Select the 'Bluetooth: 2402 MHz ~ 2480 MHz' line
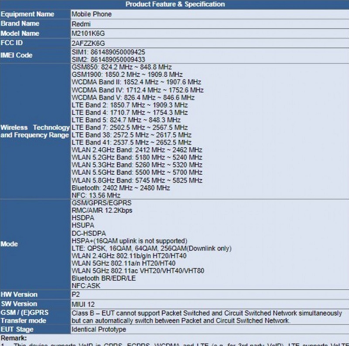This screenshot has width=349, height=346. pos(121,188)
